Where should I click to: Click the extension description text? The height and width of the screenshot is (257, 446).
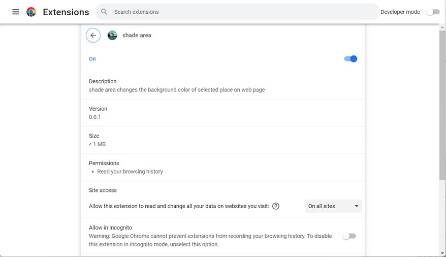[177, 90]
